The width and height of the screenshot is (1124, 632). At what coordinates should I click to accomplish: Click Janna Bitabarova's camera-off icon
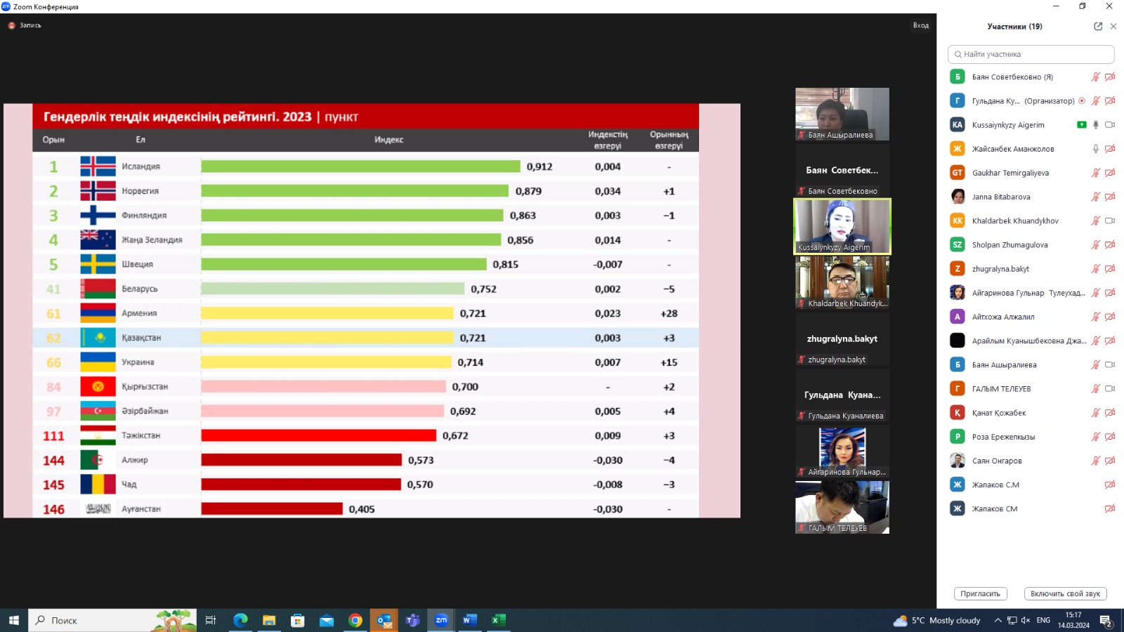(x=1110, y=197)
